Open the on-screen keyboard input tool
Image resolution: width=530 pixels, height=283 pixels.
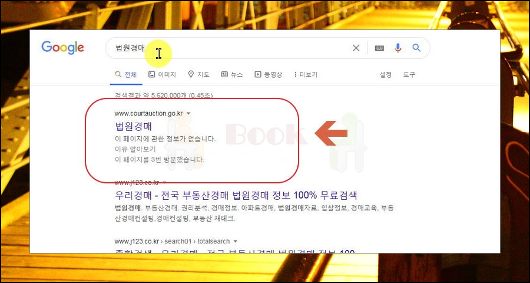coord(379,48)
